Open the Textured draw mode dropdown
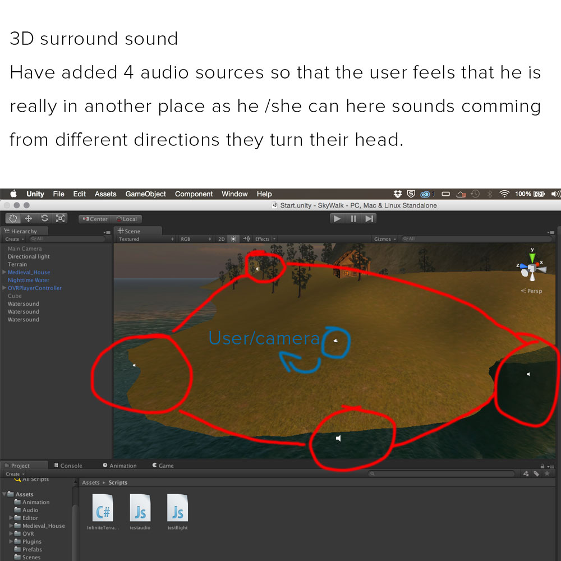The image size is (561, 561). (146, 239)
